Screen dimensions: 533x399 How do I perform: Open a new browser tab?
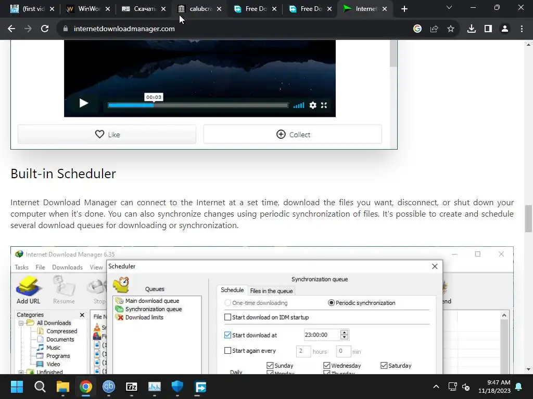404,9
